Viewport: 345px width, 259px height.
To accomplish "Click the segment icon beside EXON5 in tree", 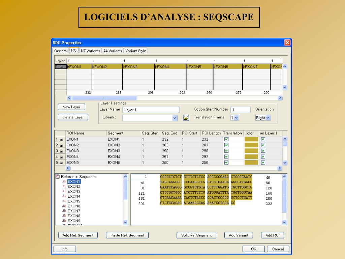I will click(x=64, y=201).
